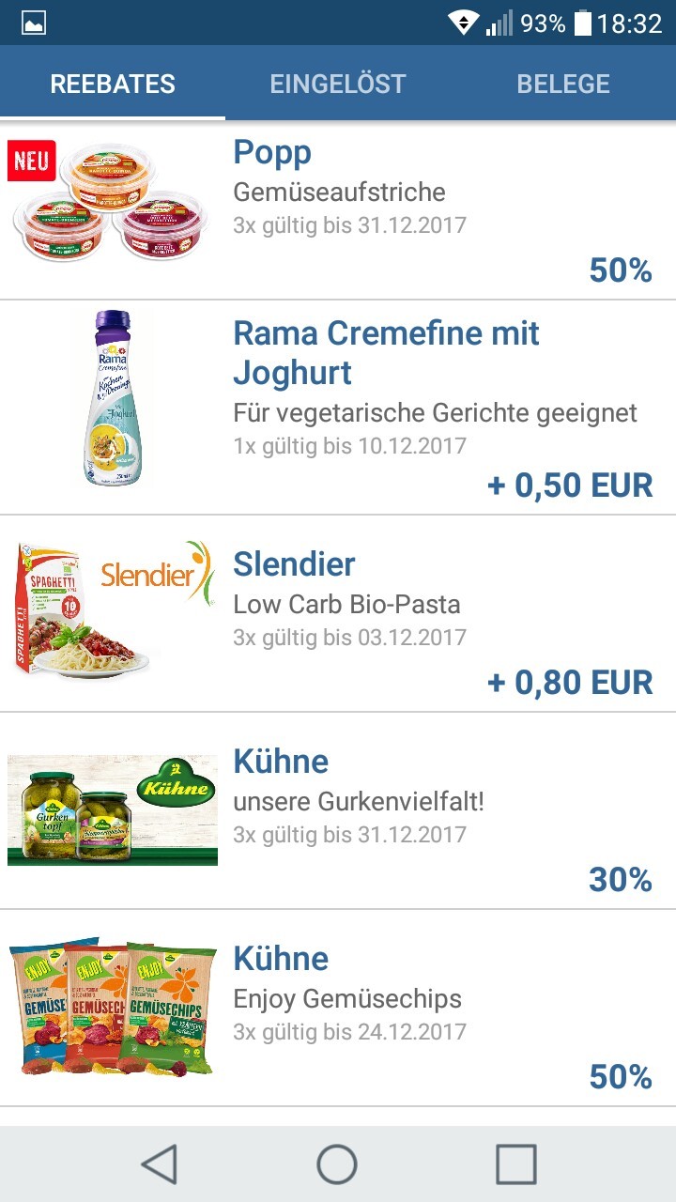This screenshot has width=676, height=1202.
Task: Tap the Rama Cremefine bottle image
Action: (113, 398)
